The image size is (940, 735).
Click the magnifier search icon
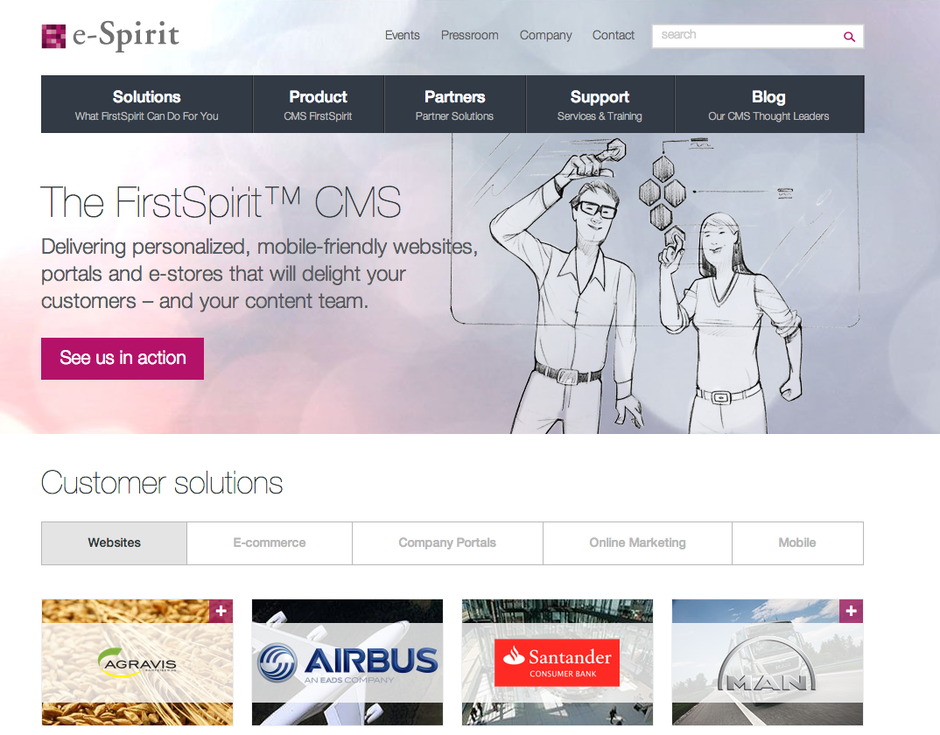click(x=849, y=37)
